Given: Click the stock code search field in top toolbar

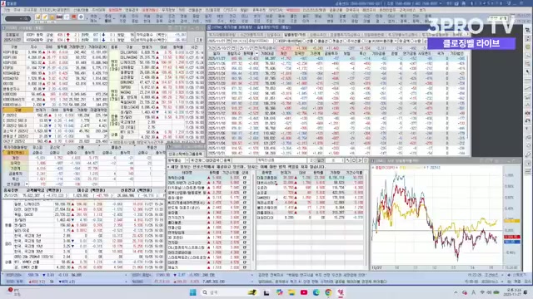Looking at the screenshot, I should pos(17,18).
